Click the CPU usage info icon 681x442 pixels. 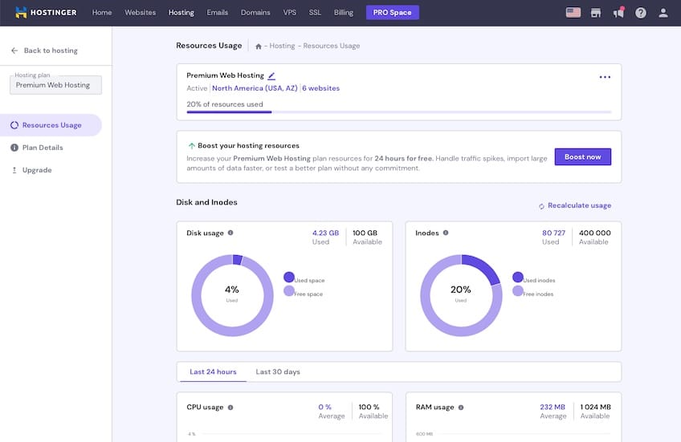(230, 408)
